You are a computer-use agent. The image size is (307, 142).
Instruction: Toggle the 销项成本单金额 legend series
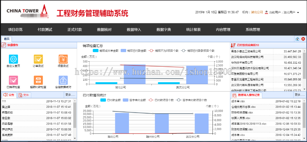tap(106, 51)
